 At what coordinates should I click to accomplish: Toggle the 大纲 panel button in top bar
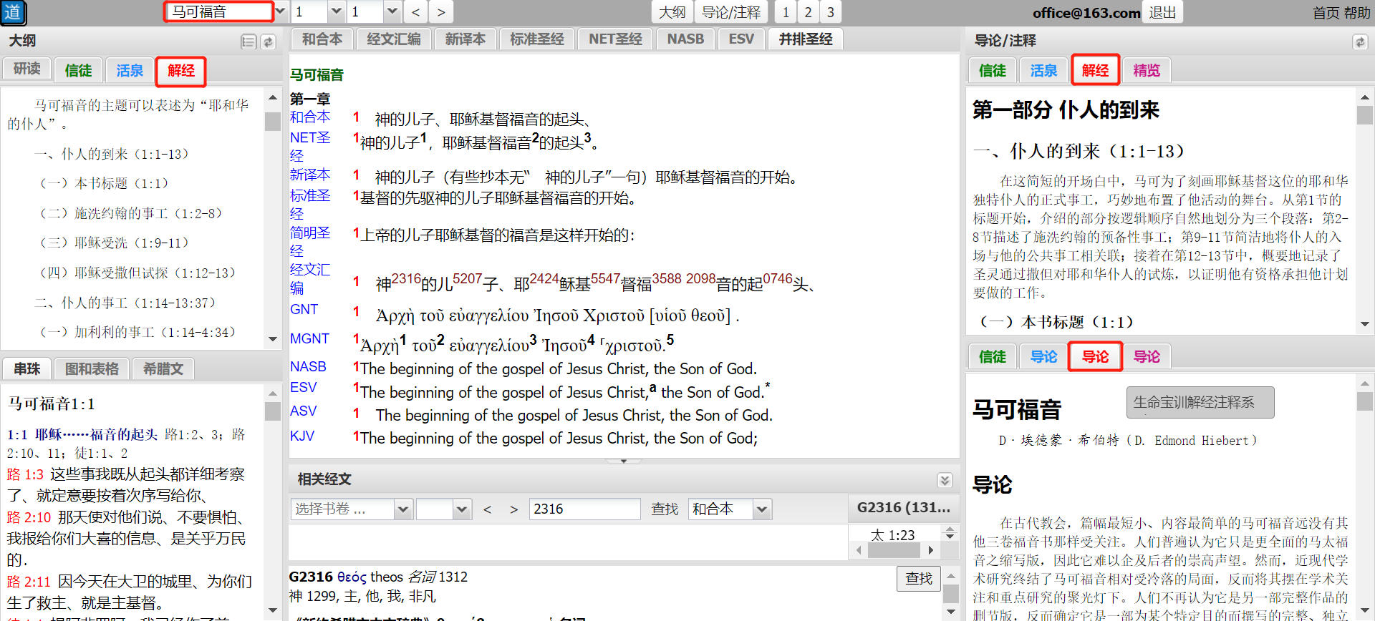[x=672, y=12]
